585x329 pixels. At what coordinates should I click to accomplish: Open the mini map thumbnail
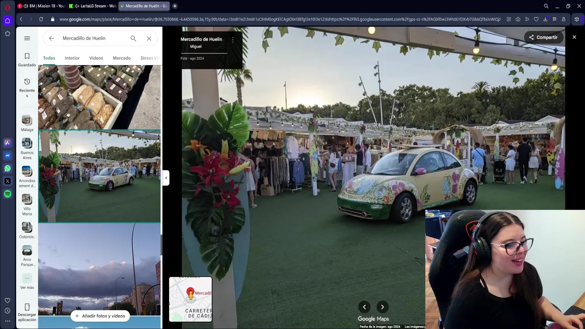[x=191, y=299]
